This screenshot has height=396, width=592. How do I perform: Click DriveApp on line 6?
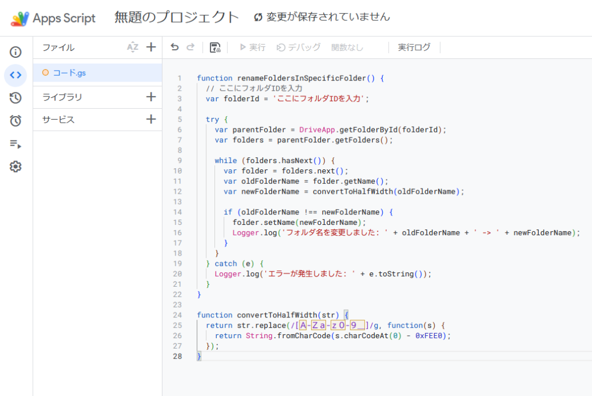[x=317, y=129]
